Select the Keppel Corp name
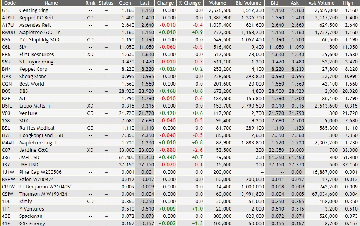 point(33,69)
